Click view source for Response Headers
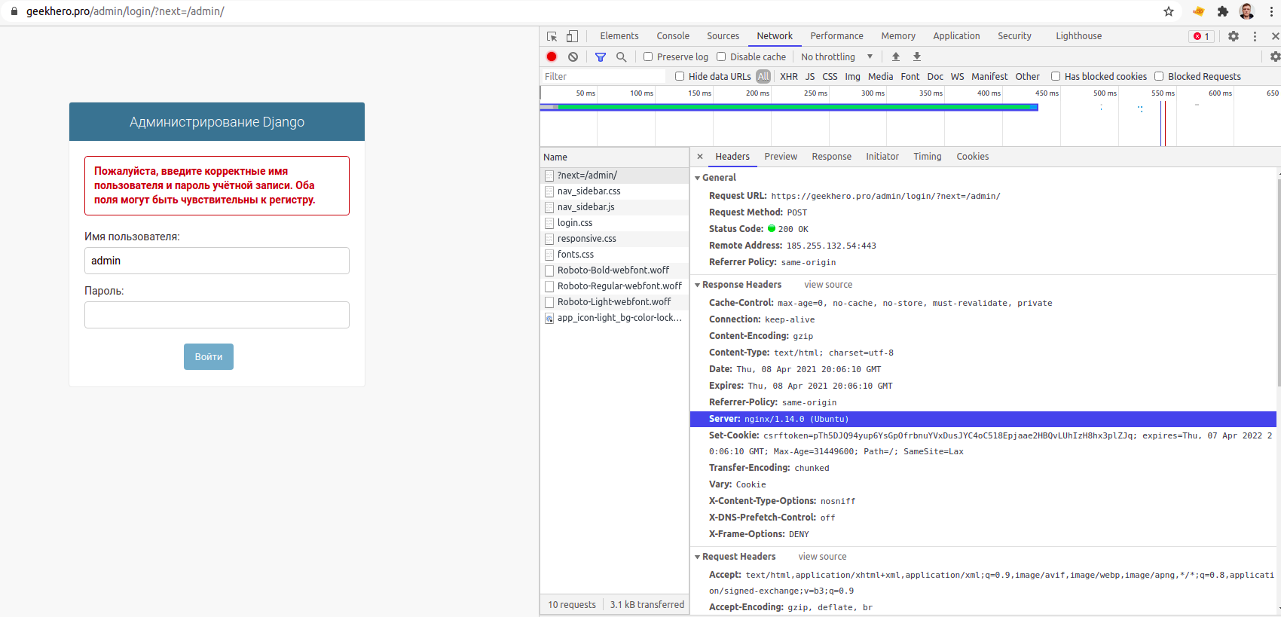Viewport: 1281px width, 617px height. point(828,285)
